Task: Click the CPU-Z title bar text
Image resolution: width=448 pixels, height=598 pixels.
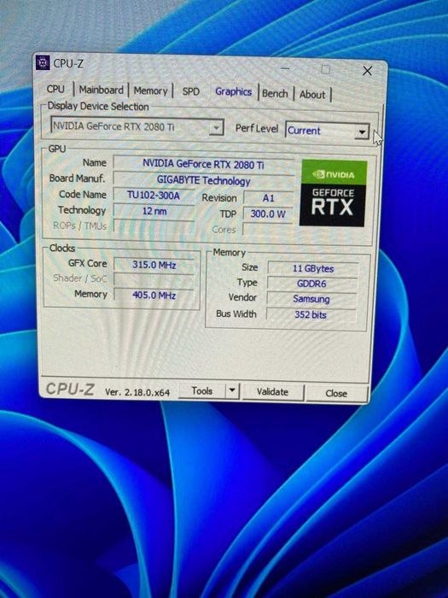Action: click(68, 64)
